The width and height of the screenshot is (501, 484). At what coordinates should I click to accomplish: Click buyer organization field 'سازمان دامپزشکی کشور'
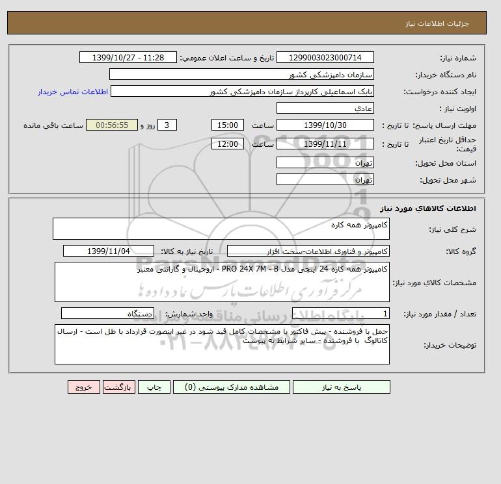pos(241,74)
